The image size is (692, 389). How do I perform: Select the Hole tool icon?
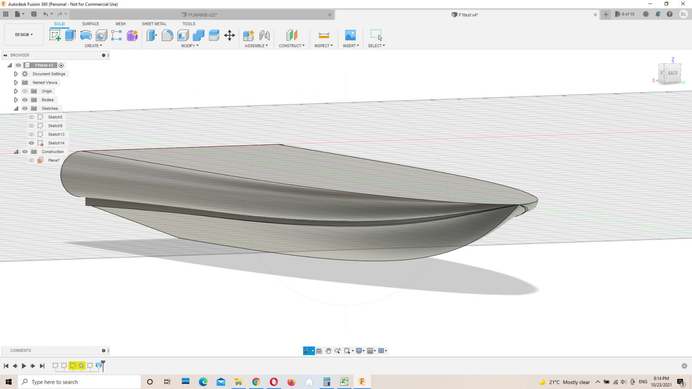(102, 35)
